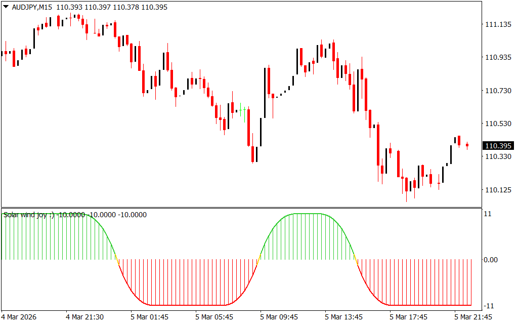Select the 5 Mar 21:45 time label

tap(472, 317)
